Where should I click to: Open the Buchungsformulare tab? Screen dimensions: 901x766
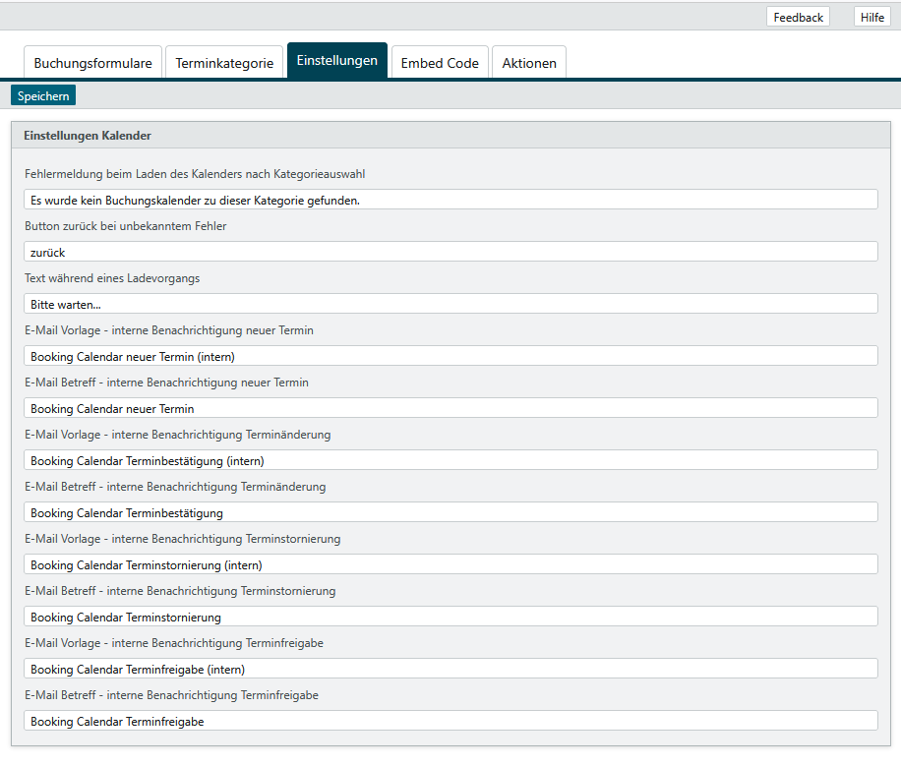click(92, 63)
